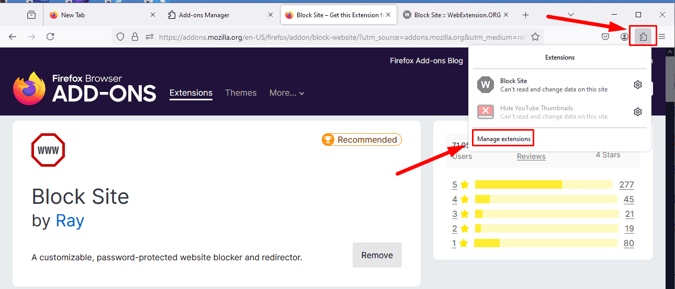Click the red WWW stop-sign add-on icon
Viewport: 675px width, 289px height.
pos(48,151)
